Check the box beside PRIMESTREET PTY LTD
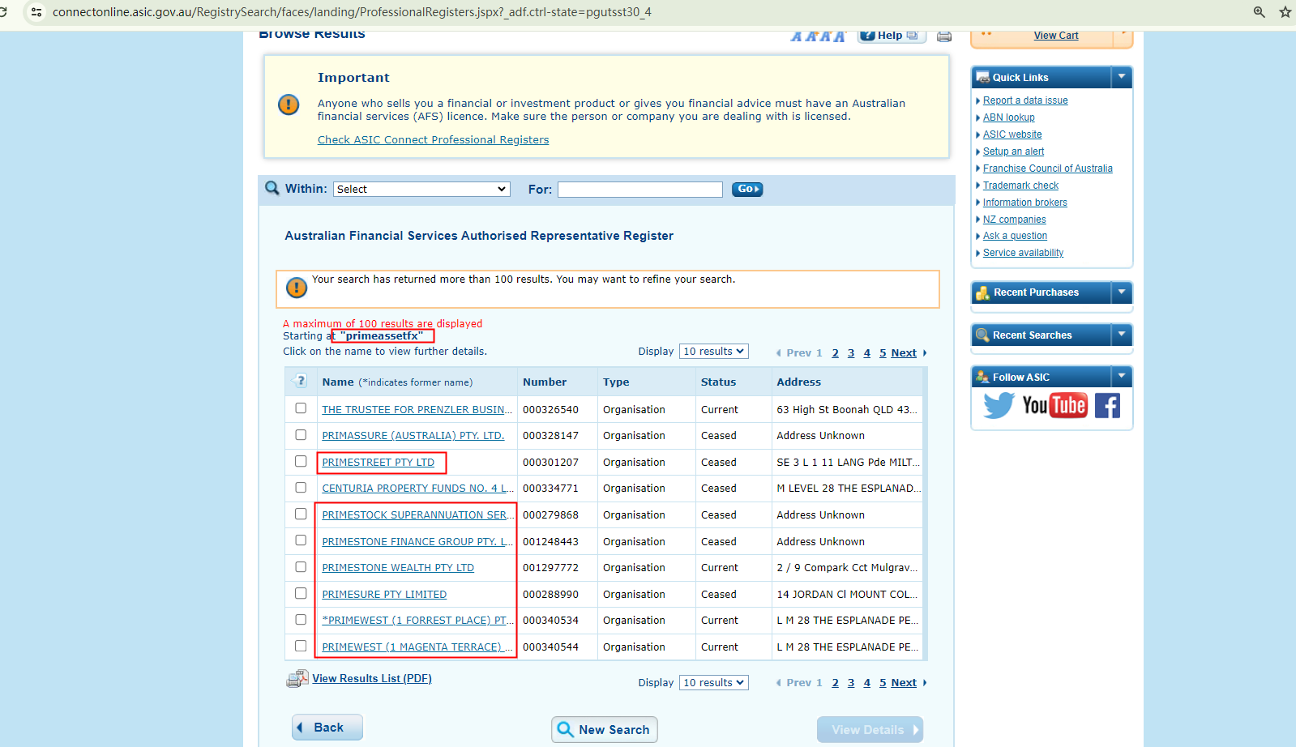Image resolution: width=1296 pixels, height=747 pixels. [301, 461]
